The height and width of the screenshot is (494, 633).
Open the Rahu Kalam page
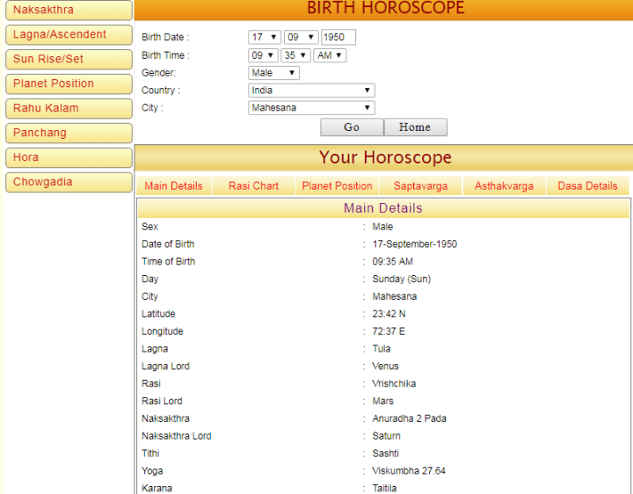68,109
